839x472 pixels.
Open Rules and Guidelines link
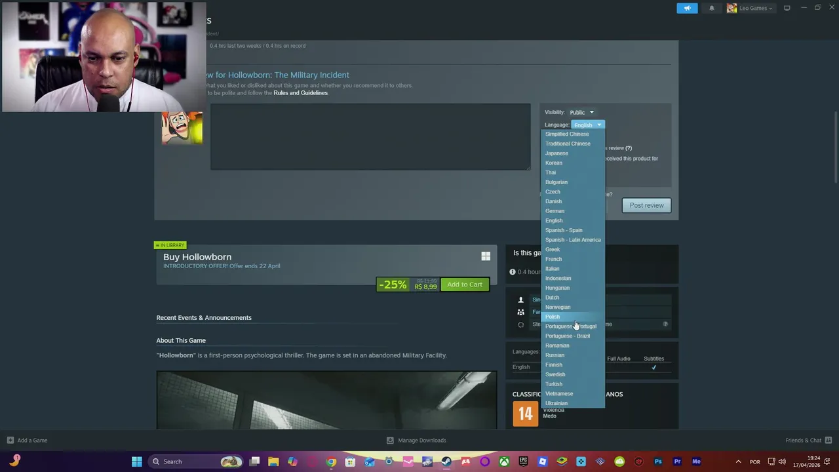(300, 93)
